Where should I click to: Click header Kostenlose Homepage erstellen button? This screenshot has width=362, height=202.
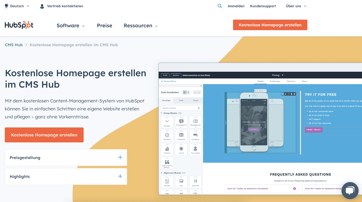pyautogui.click(x=270, y=25)
